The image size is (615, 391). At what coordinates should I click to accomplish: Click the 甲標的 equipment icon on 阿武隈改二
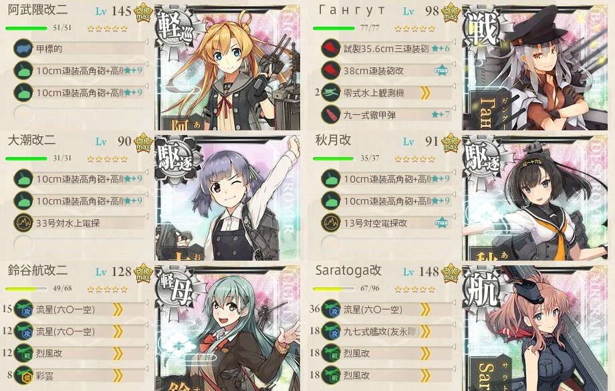point(23,49)
